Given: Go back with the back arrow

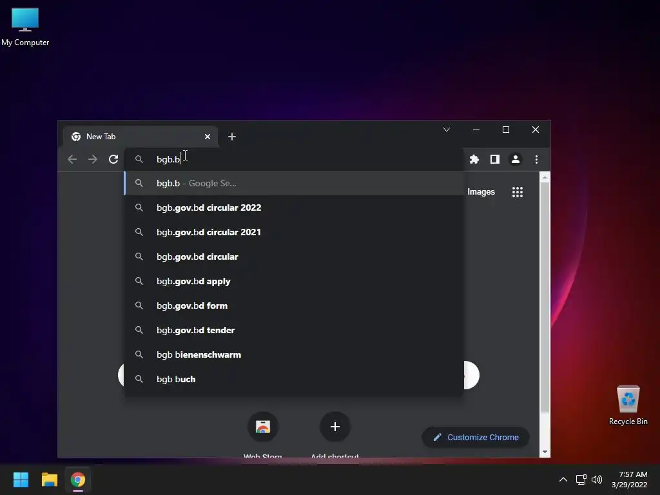Looking at the screenshot, I should click(72, 160).
